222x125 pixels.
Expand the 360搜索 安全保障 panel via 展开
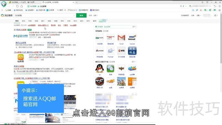point(134,26)
